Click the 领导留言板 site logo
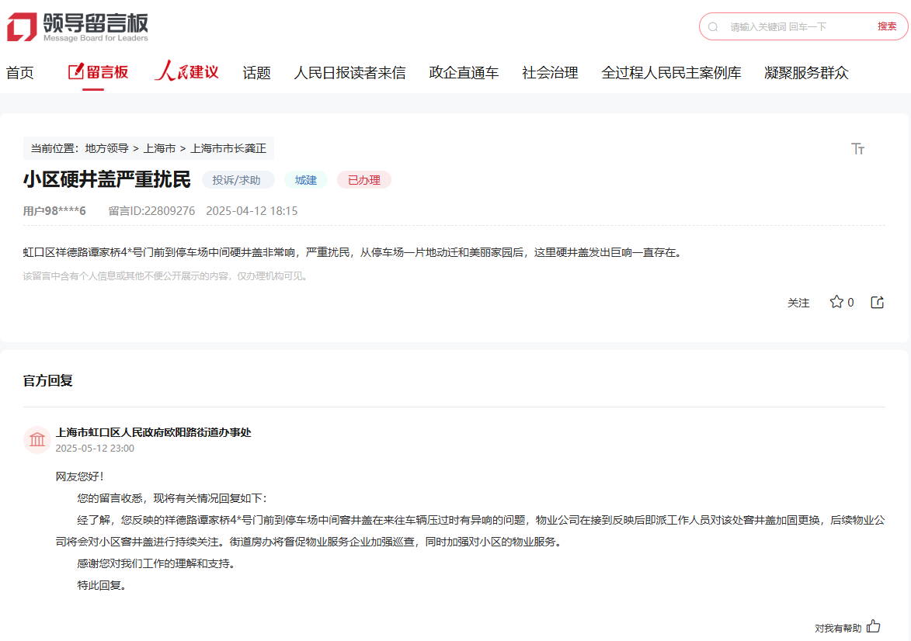Image resolution: width=911 pixels, height=641 pixels. [77, 27]
